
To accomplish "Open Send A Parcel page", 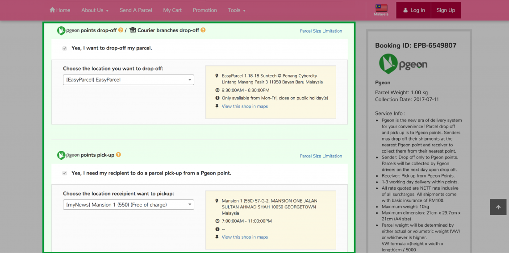I will pos(136,10).
